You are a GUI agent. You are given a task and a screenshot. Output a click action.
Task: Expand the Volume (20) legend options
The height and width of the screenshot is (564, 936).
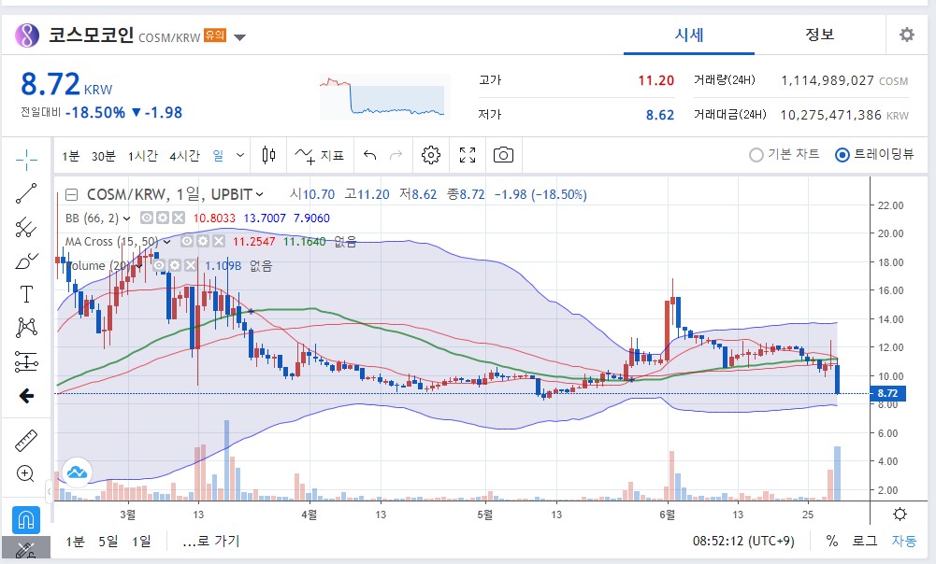(137, 265)
